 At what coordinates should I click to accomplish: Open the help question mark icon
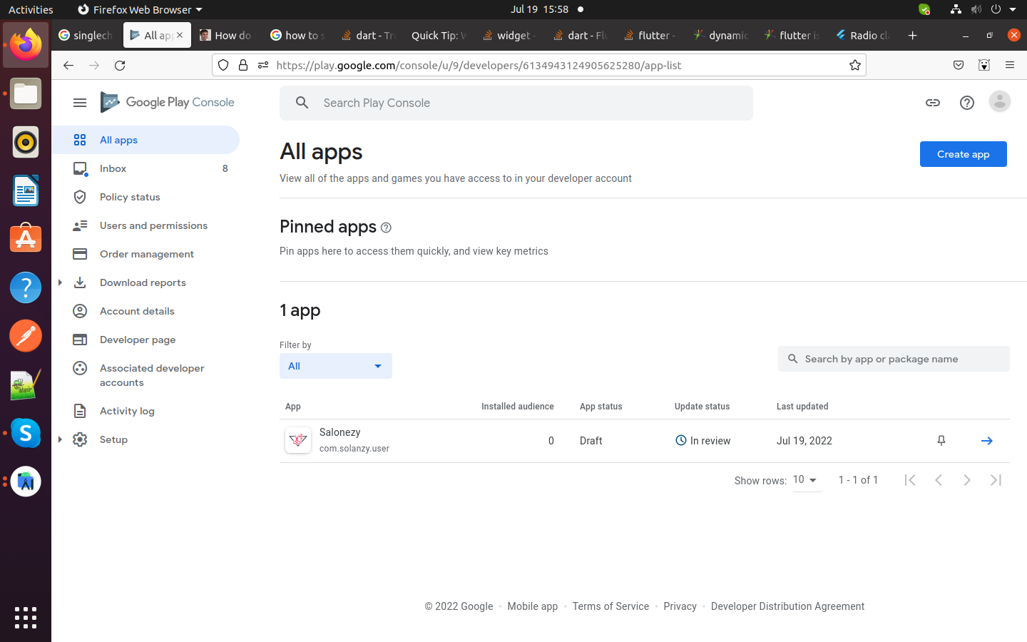(967, 103)
